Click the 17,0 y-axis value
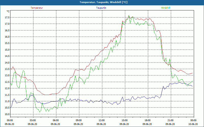204x127 pixels. (7, 24)
